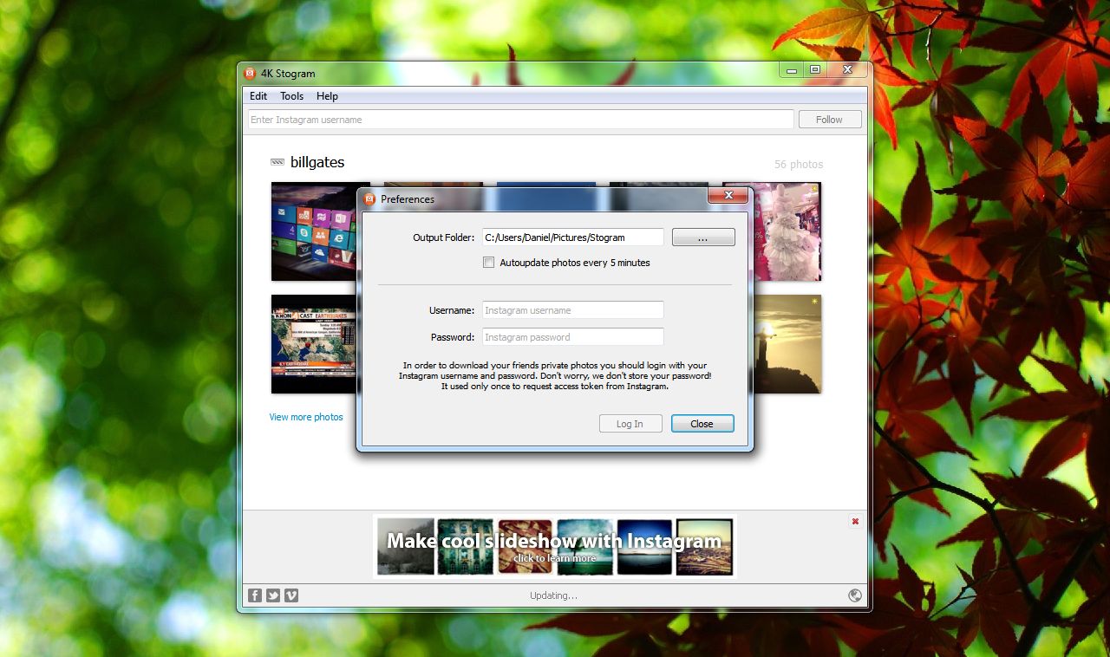This screenshot has width=1110, height=657.
Task: Click the output folder browse button
Action: 703,237
